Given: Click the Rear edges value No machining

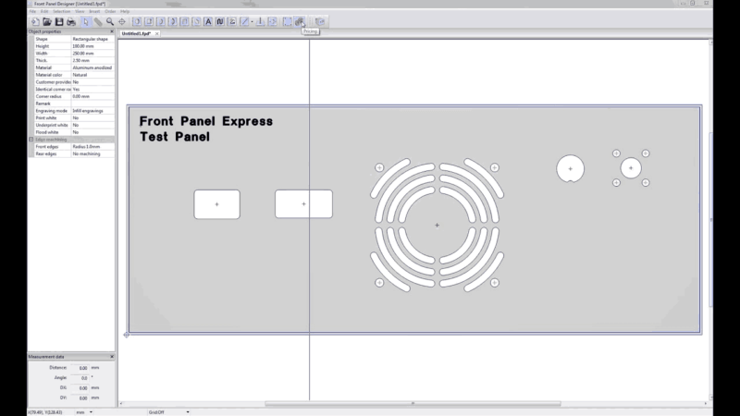Looking at the screenshot, I should click(x=92, y=153).
